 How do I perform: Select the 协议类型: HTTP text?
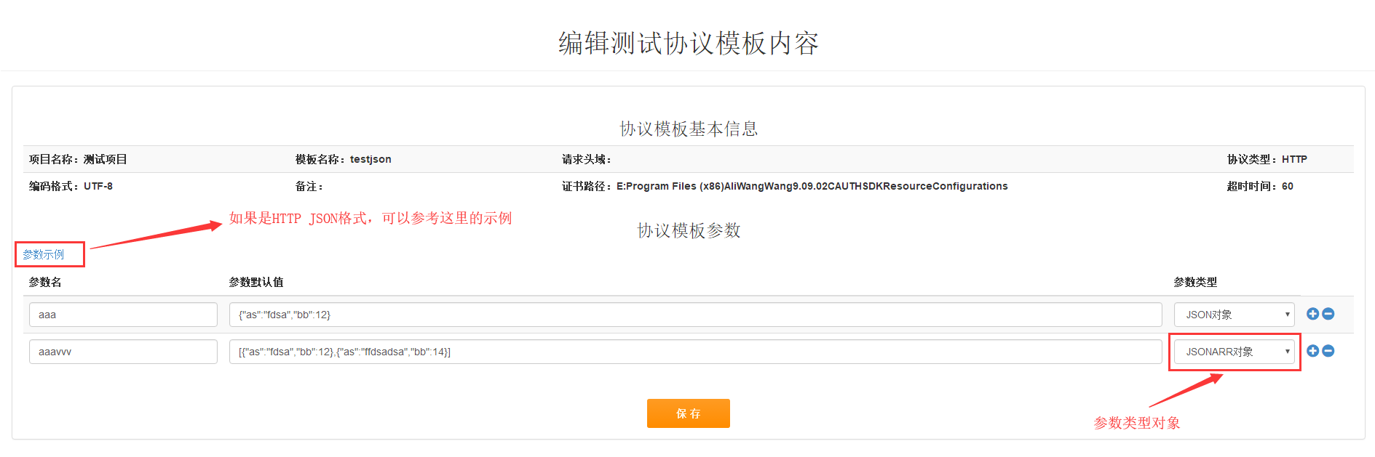pyautogui.click(x=1267, y=159)
